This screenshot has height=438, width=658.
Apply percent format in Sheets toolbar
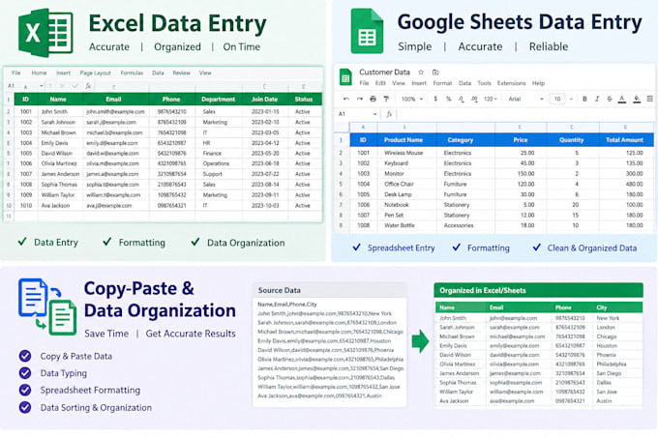click(x=449, y=99)
